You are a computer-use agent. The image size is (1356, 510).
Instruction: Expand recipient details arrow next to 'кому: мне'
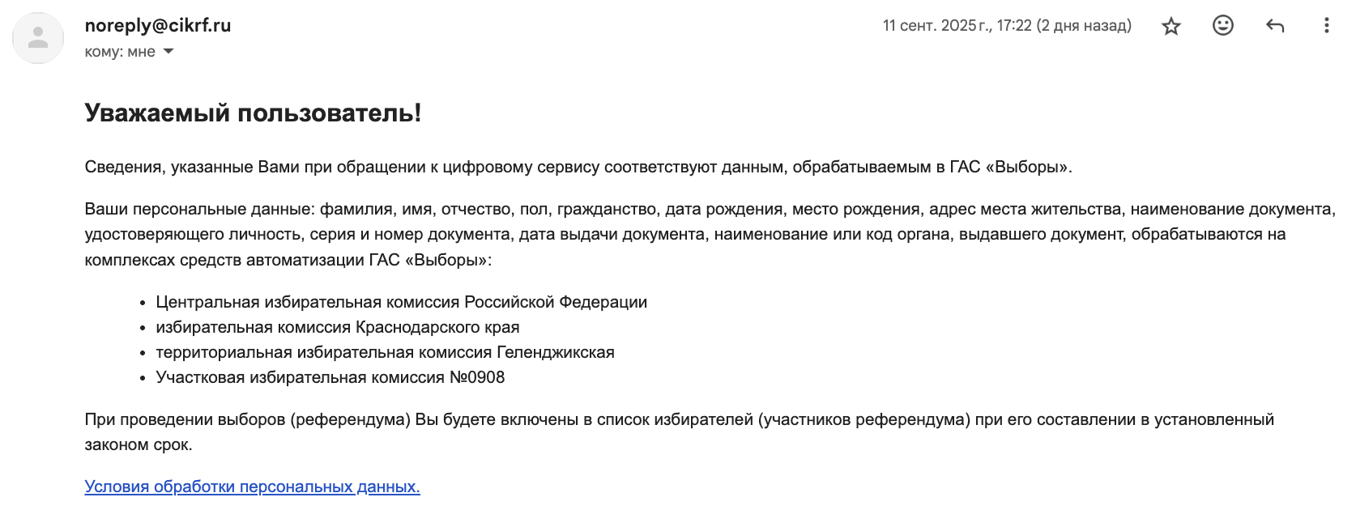coord(168,51)
